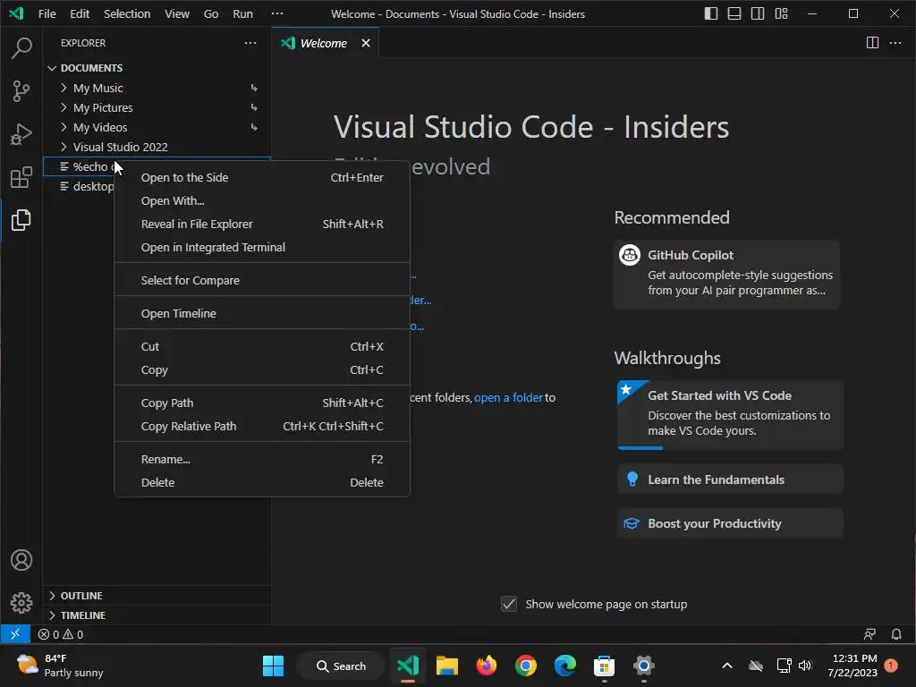916x687 pixels.
Task: Open Windows Start menu
Action: (273, 666)
